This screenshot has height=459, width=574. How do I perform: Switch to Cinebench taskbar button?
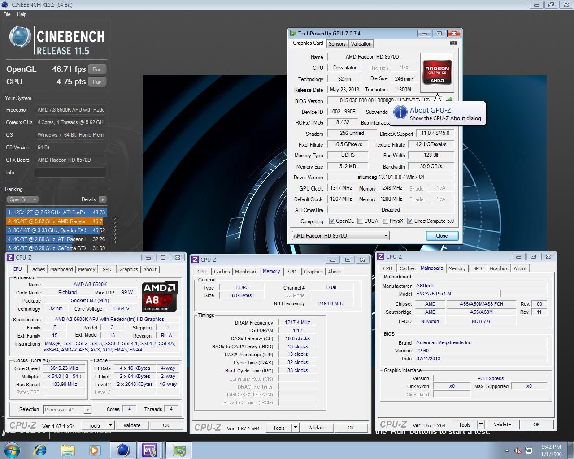(x=124, y=450)
